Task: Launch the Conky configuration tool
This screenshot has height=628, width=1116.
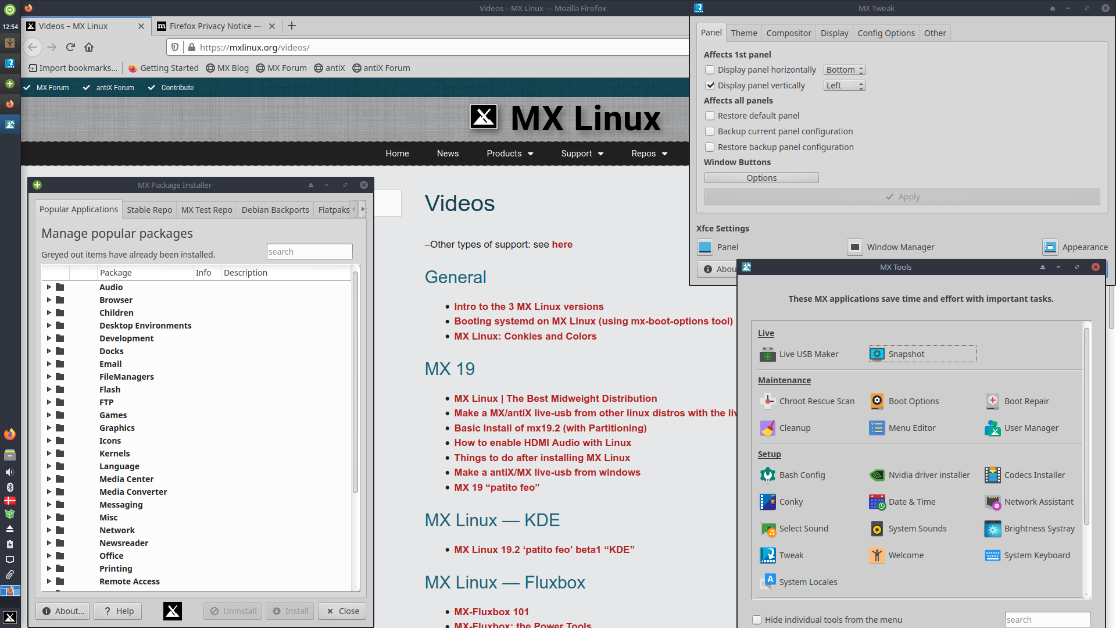Action: click(x=791, y=501)
